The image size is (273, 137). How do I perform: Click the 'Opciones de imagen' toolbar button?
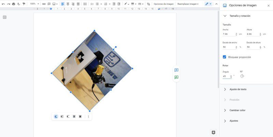[x=163, y=4]
